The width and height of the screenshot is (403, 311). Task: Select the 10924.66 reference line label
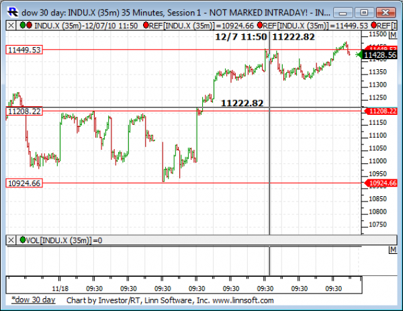tap(24, 183)
